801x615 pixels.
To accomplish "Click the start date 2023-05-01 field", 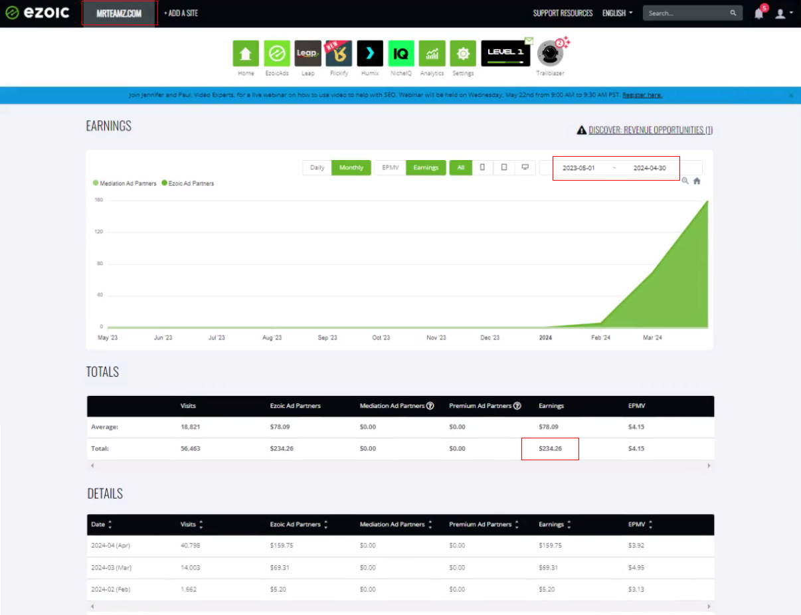I will (x=578, y=168).
